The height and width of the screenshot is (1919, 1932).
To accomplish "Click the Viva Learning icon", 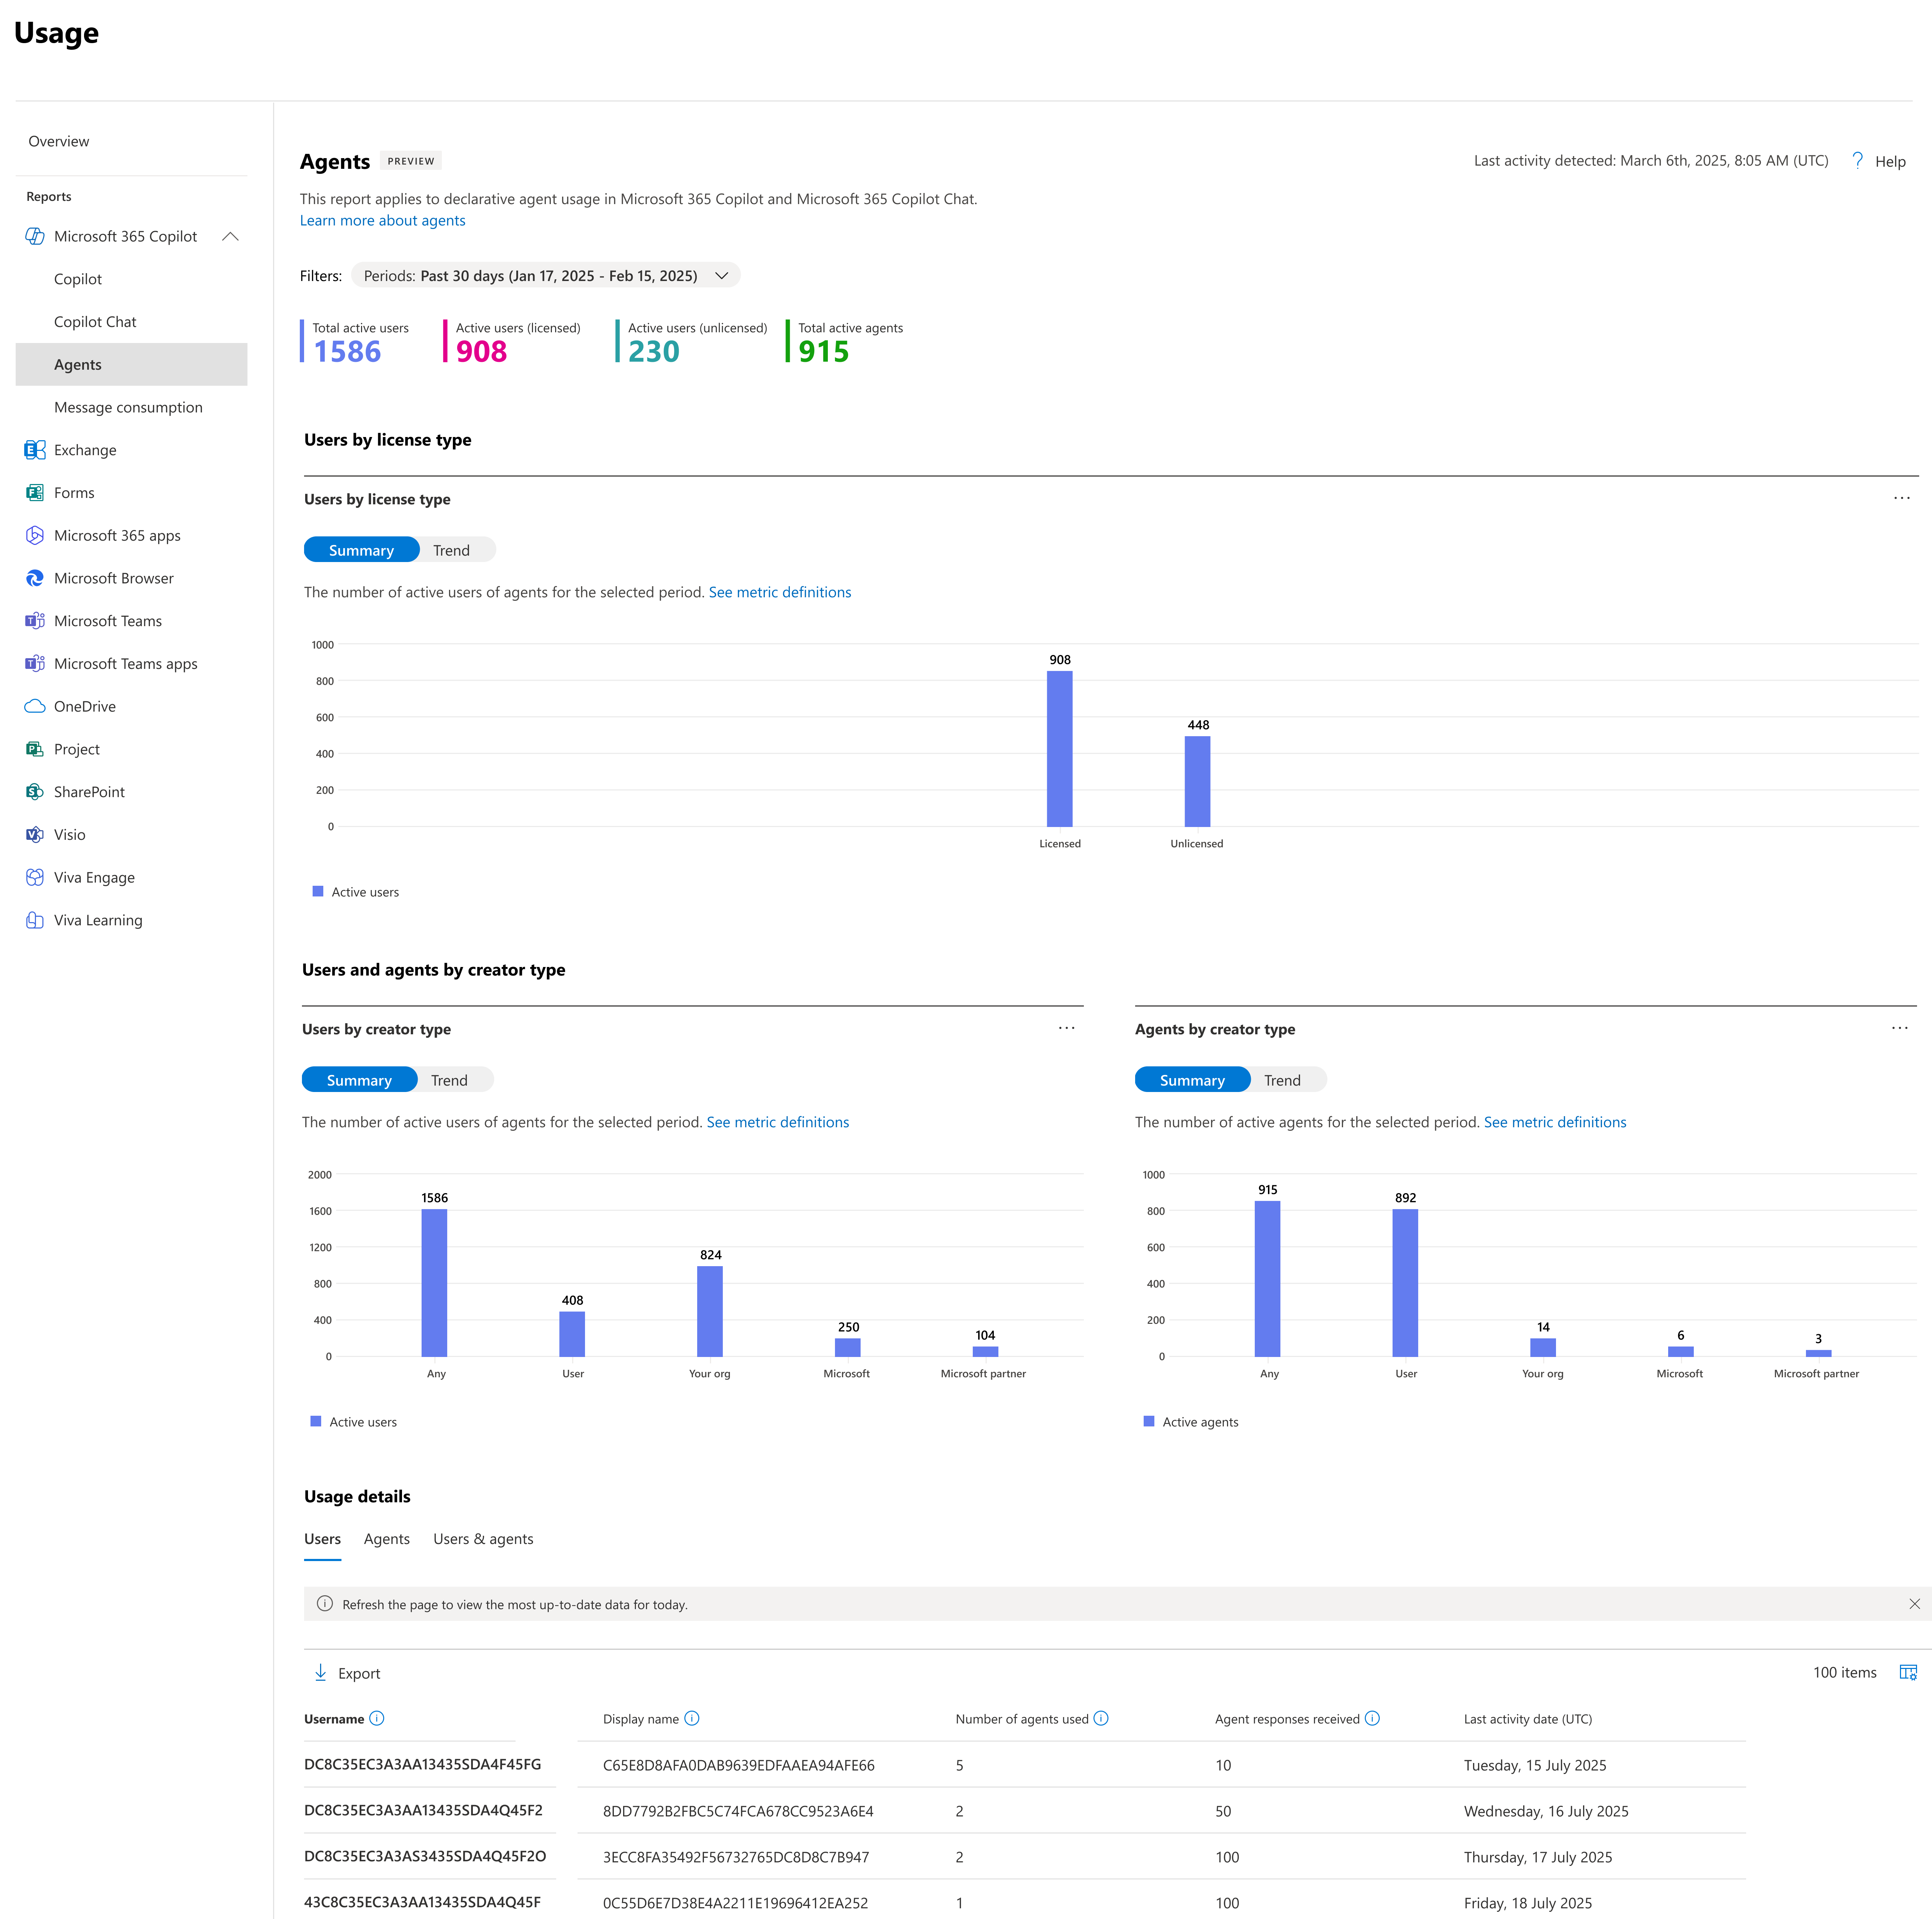I will [35, 920].
